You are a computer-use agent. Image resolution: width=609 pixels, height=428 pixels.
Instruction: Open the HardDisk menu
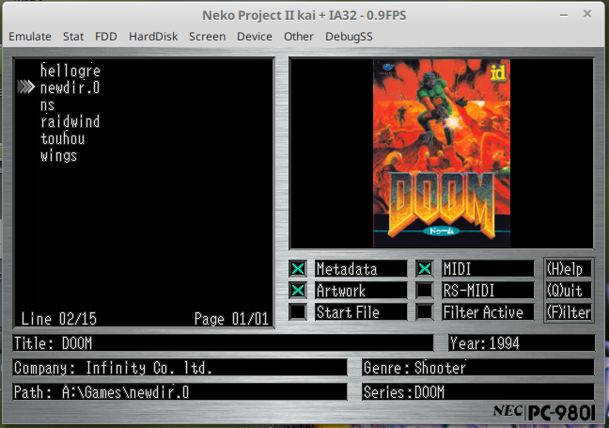(x=153, y=37)
